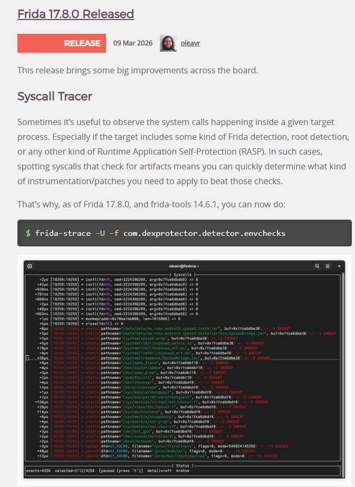The image size is (355, 487).
Task: Click the '/proc/tty/drivers' openat line
Action: coord(164,446)
